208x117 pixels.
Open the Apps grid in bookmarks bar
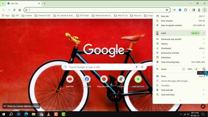6,16
